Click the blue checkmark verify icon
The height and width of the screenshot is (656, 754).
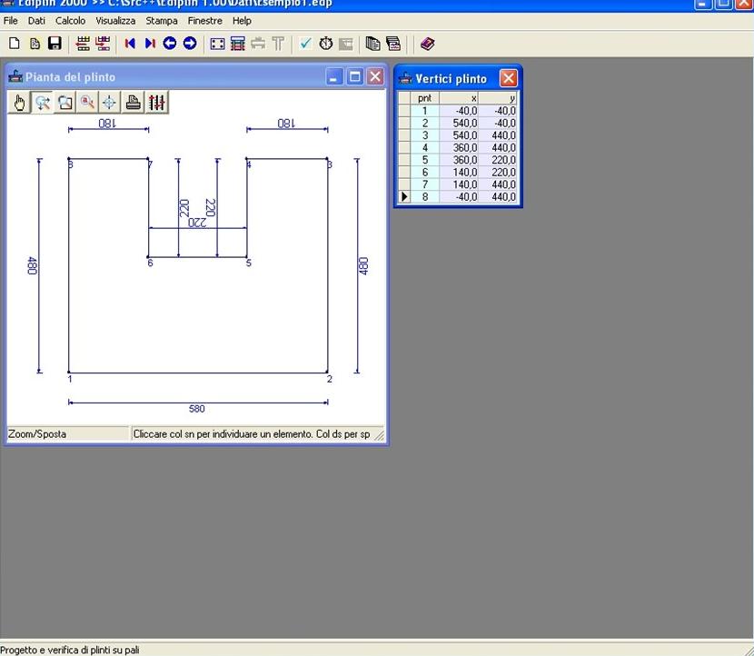(305, 44)
